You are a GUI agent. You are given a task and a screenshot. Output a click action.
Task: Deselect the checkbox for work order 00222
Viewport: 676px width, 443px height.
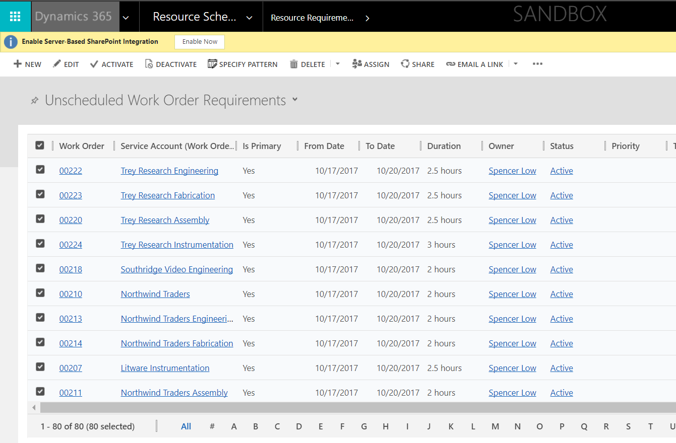pos(40,170)
